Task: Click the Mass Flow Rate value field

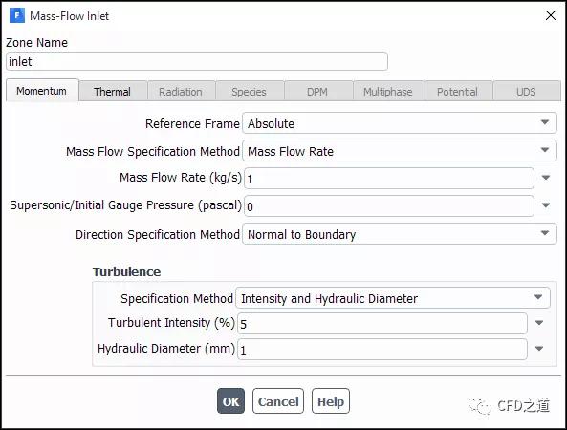Action: coord(389,178)
